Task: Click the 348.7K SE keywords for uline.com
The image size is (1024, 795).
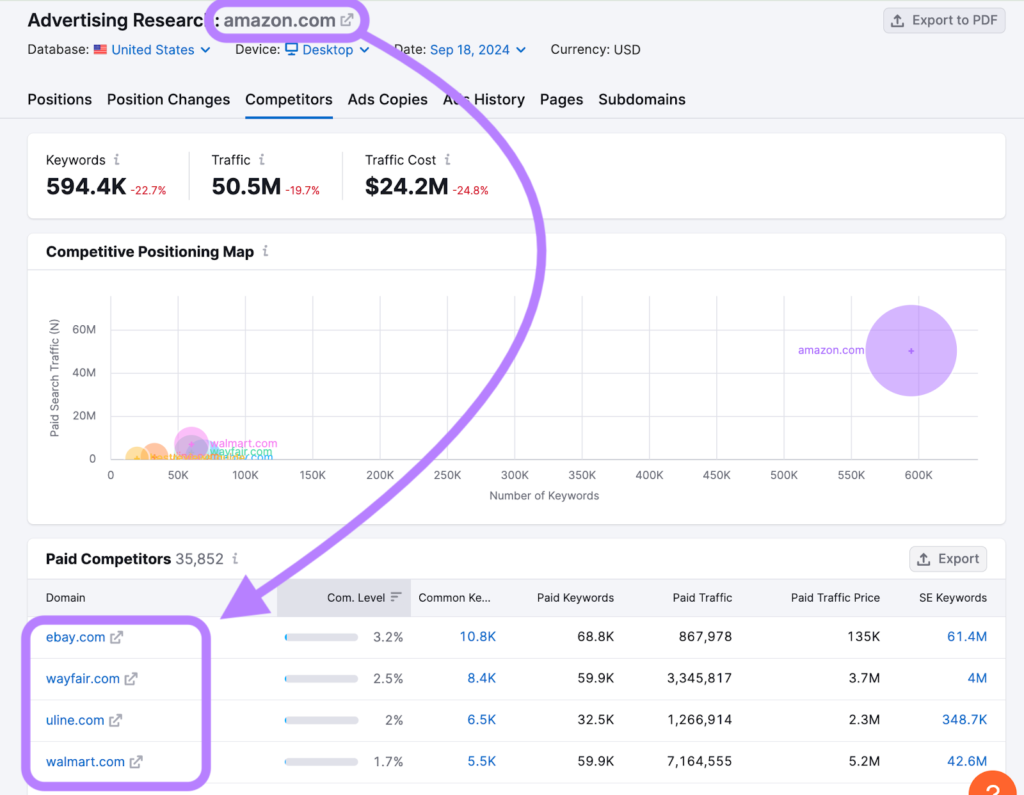Action: click(x=964, y=720)
